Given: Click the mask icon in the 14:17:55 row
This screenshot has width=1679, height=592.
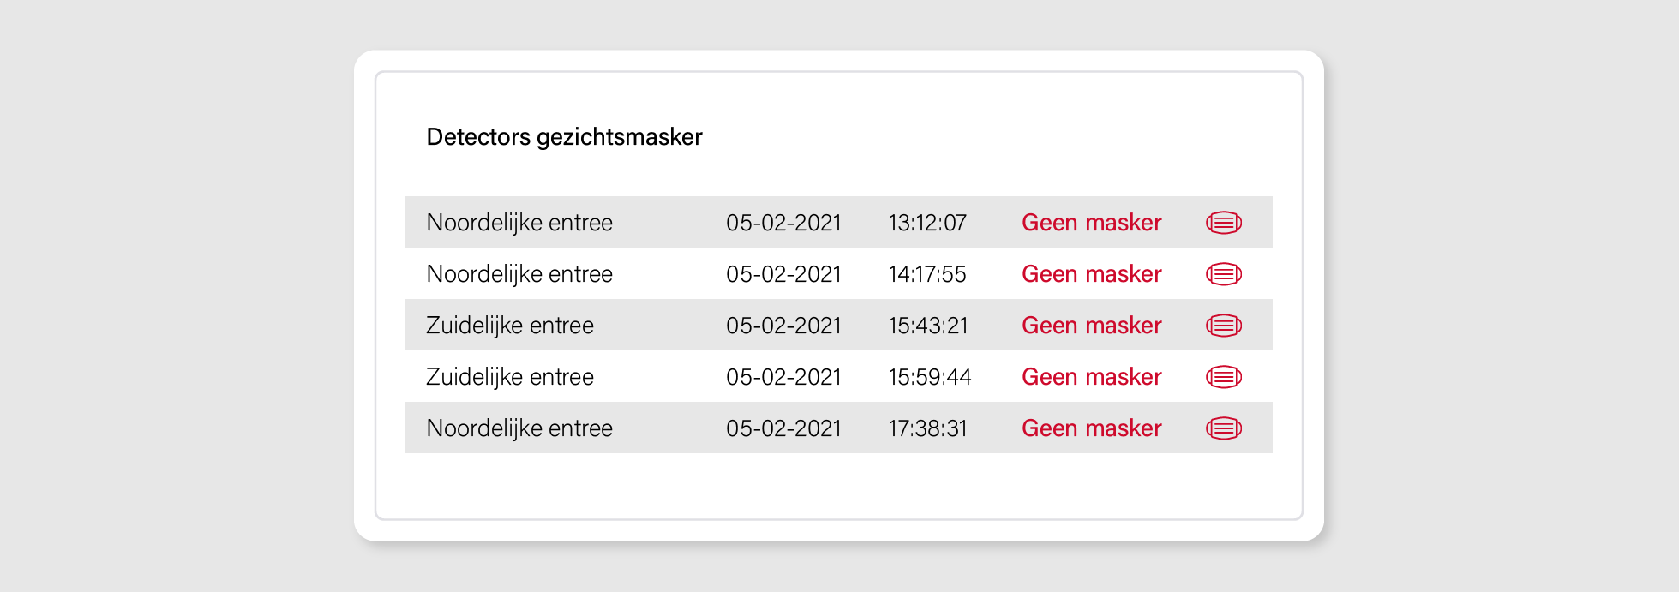Looking at the screenshot, I should pos(1224,274).
